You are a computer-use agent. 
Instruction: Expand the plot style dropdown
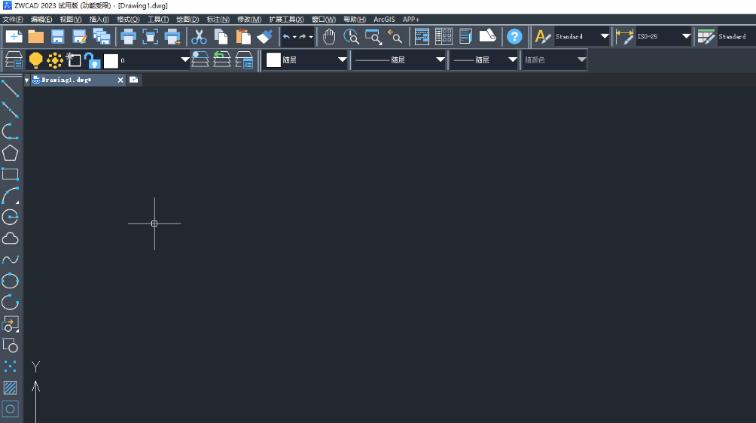tap(581, 60)
